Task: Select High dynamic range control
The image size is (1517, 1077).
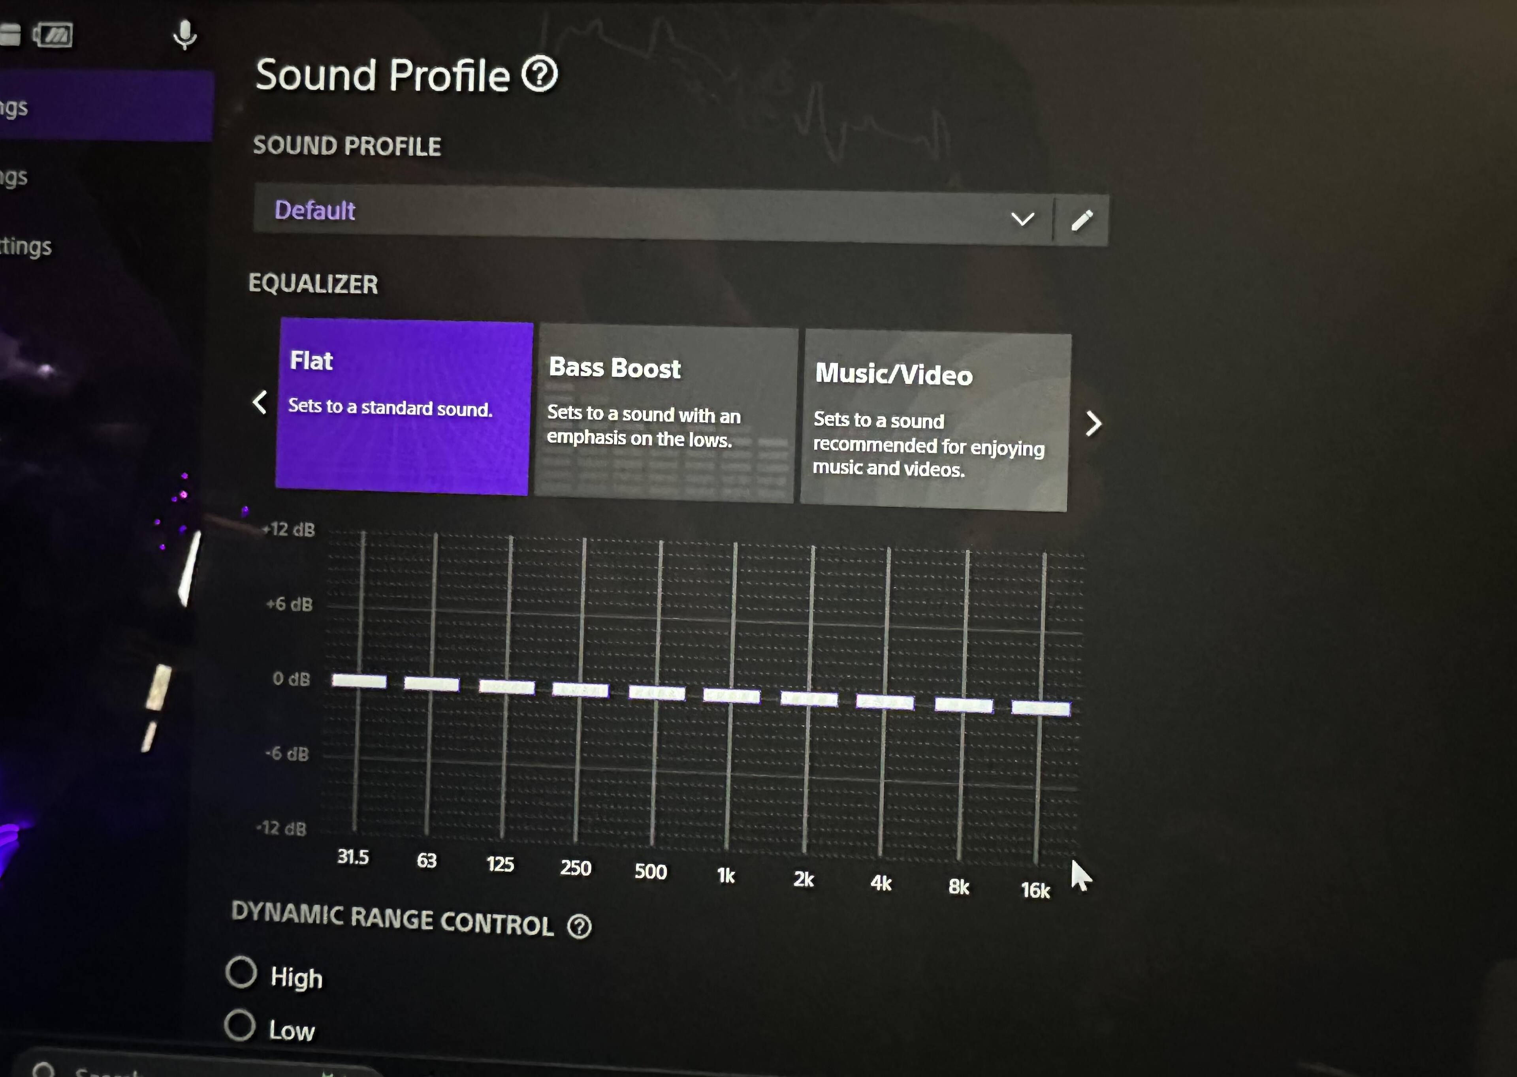Action: coord(241,973)
